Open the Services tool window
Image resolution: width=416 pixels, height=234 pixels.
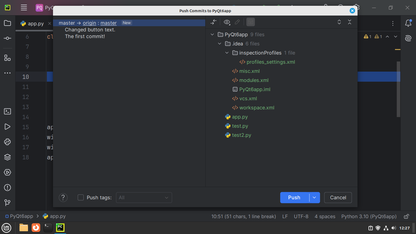(x=8, y=172)
